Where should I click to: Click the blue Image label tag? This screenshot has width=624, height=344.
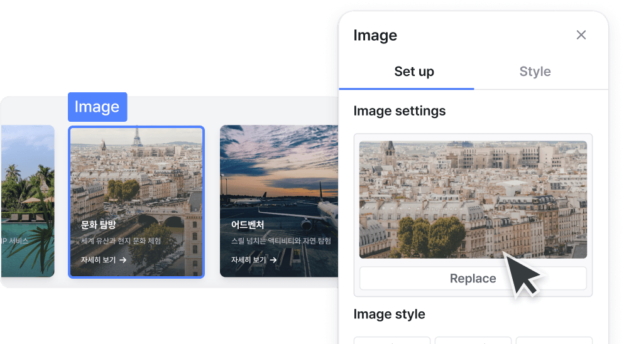tap(97, 107)
